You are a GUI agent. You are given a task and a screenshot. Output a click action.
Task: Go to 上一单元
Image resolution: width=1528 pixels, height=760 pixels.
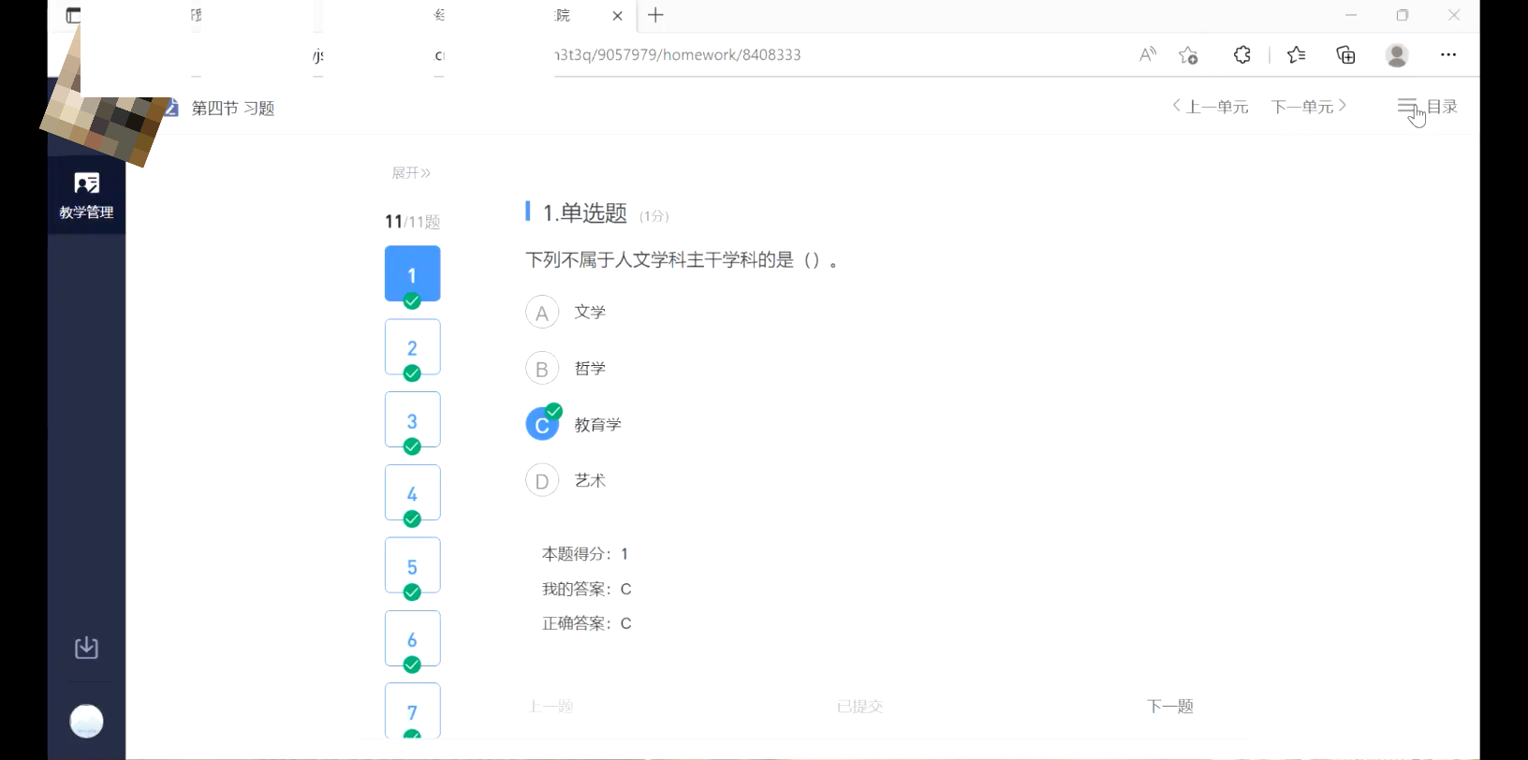[1210, 107]
